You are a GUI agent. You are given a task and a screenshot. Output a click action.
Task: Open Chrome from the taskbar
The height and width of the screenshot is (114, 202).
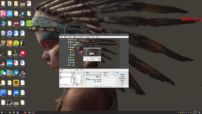click(10, 112)
